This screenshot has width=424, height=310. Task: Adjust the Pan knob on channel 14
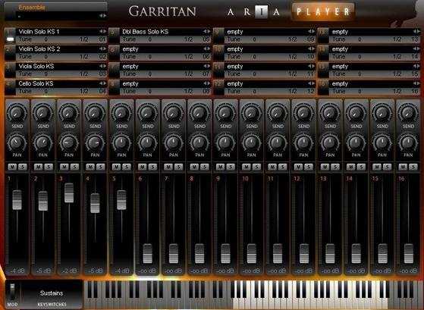(356, 142)
